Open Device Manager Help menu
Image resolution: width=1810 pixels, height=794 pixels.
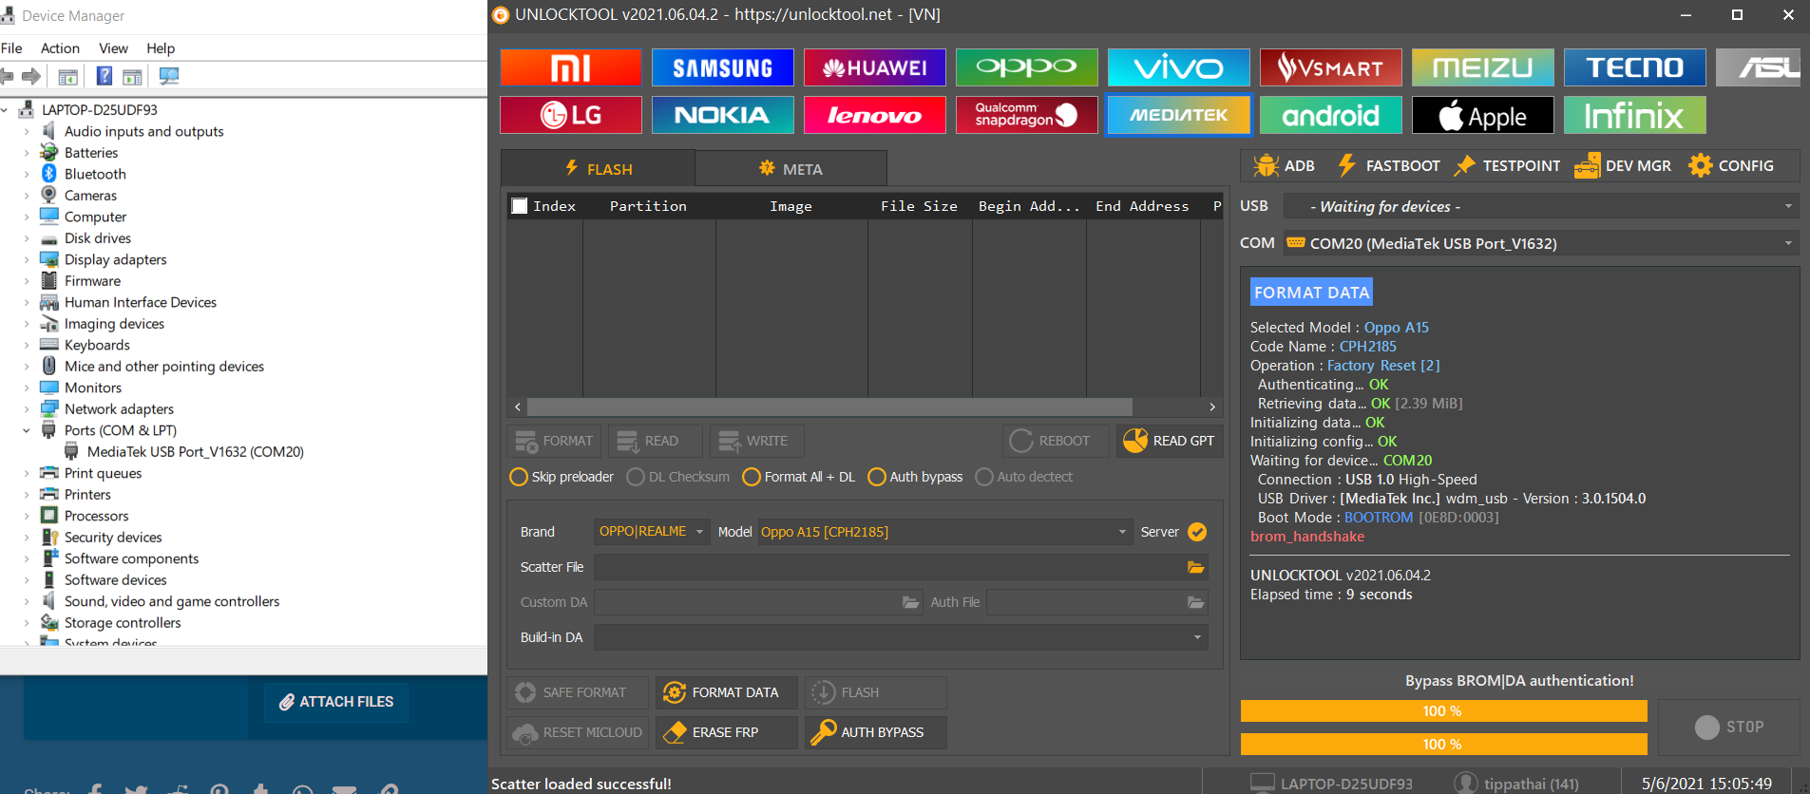click(161, 48)
